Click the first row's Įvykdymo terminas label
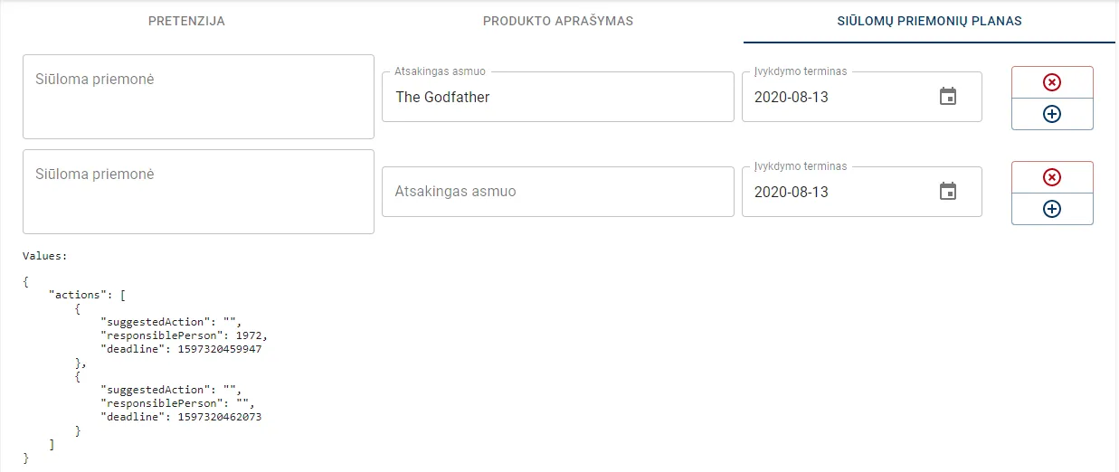Image resolution: width=1119 pixels, height=472 pixels. point(801,71)
